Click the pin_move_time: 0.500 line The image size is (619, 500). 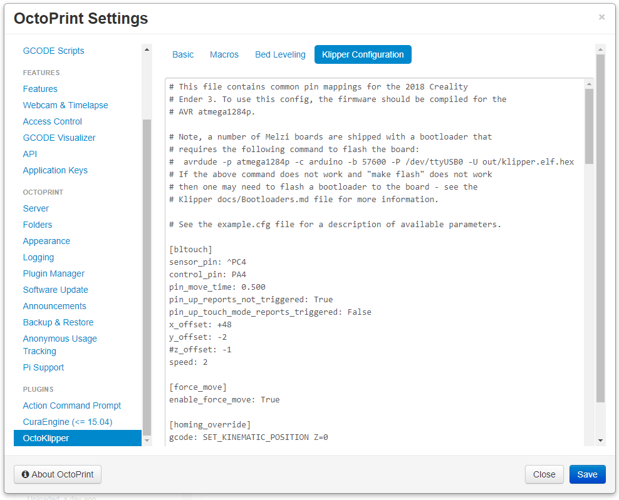(x=217, y=287)
